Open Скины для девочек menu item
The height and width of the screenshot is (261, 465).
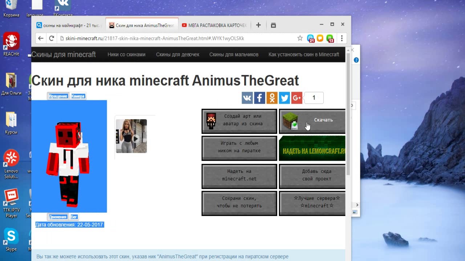pos(178,54)
